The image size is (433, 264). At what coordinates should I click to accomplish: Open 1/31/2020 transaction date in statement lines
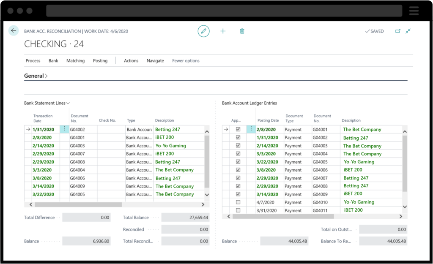pyautogui.click(x=44, y=129)
